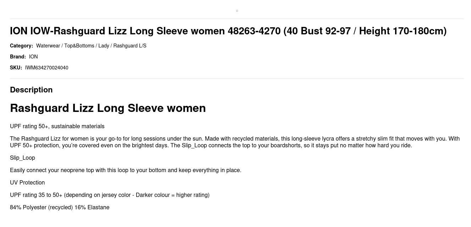Click the Easily connect your neoprene top sentence
Screen dimensions: 471x227
tap(126, 170)
